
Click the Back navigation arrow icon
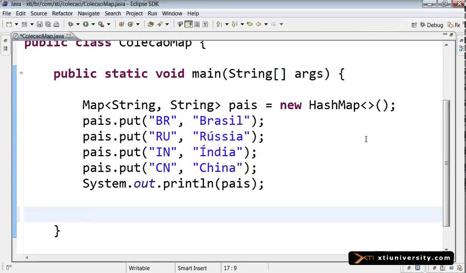pos(258,24)
